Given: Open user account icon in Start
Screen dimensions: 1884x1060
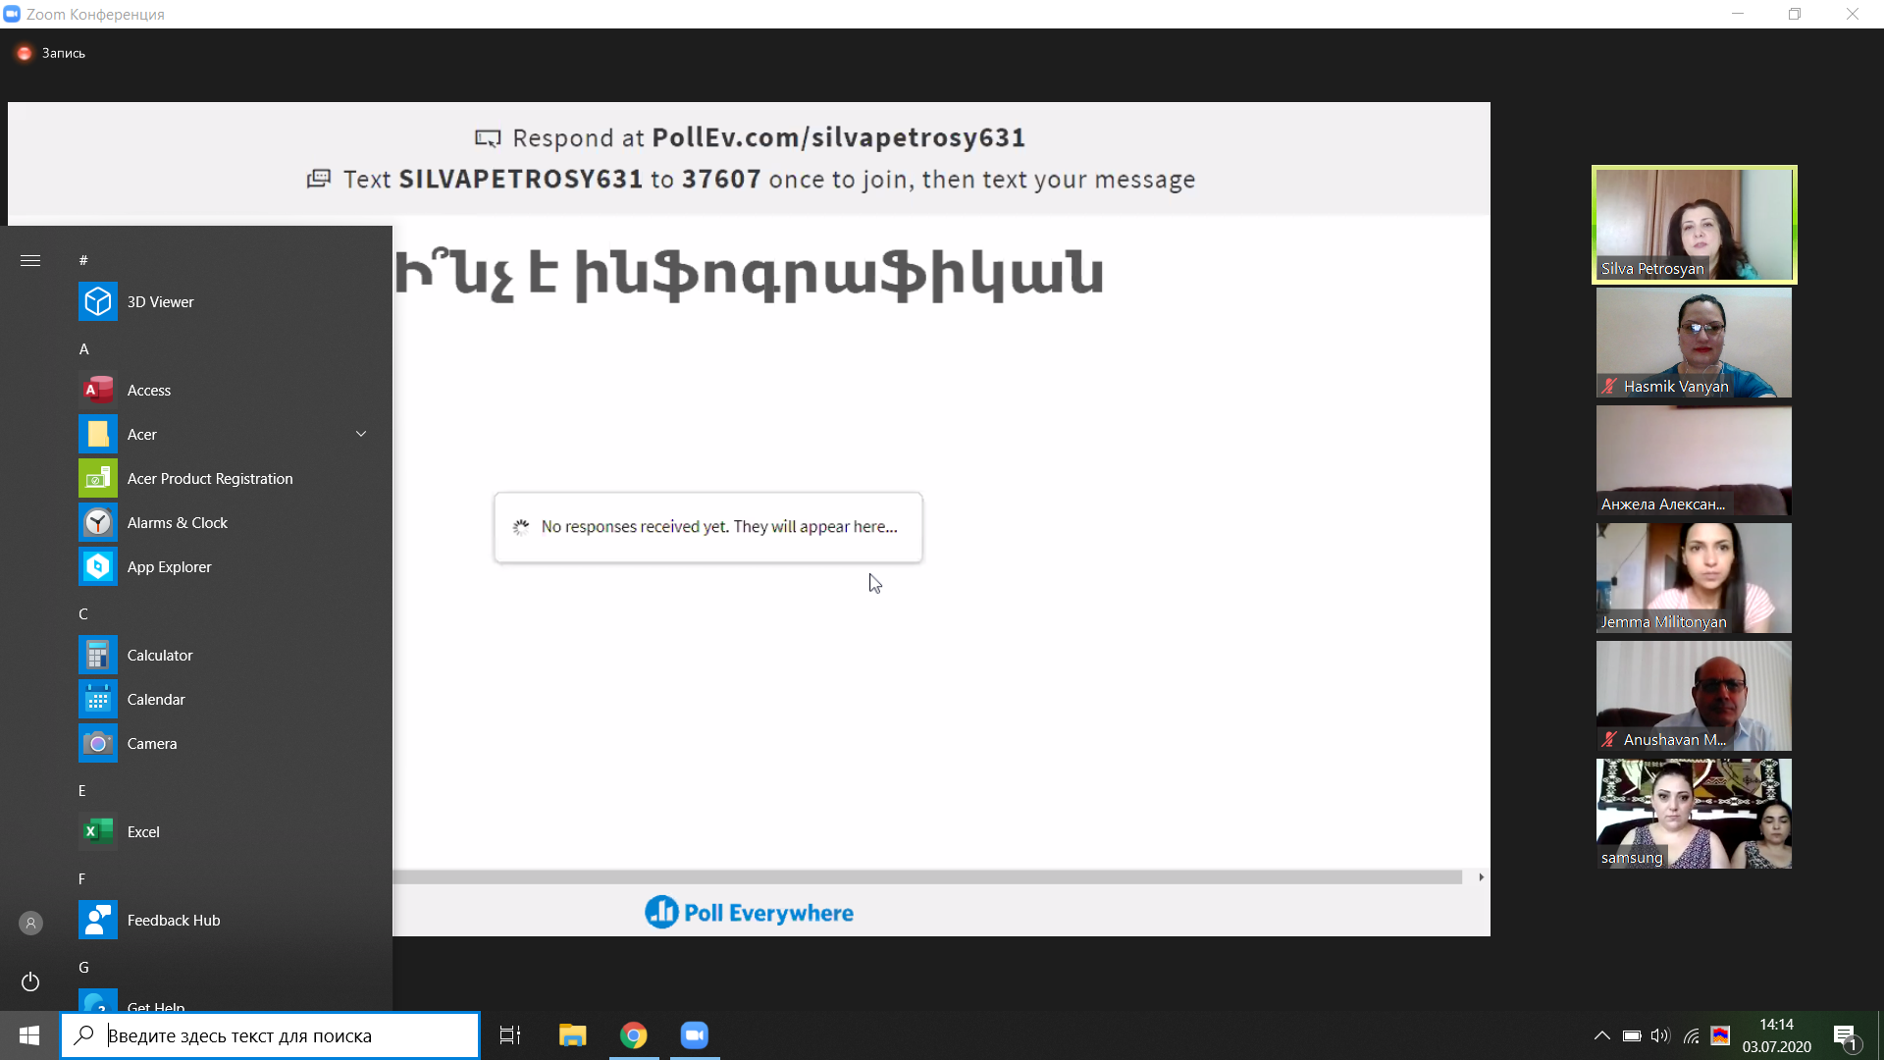Looking at the screenshot, I should pyautogui.click(x=30, y=923).
